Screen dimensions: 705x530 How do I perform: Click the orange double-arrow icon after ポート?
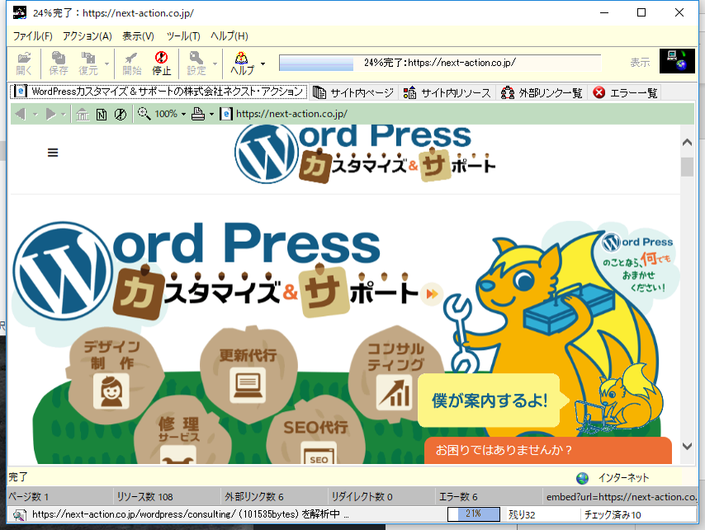[x=432, y=294]
